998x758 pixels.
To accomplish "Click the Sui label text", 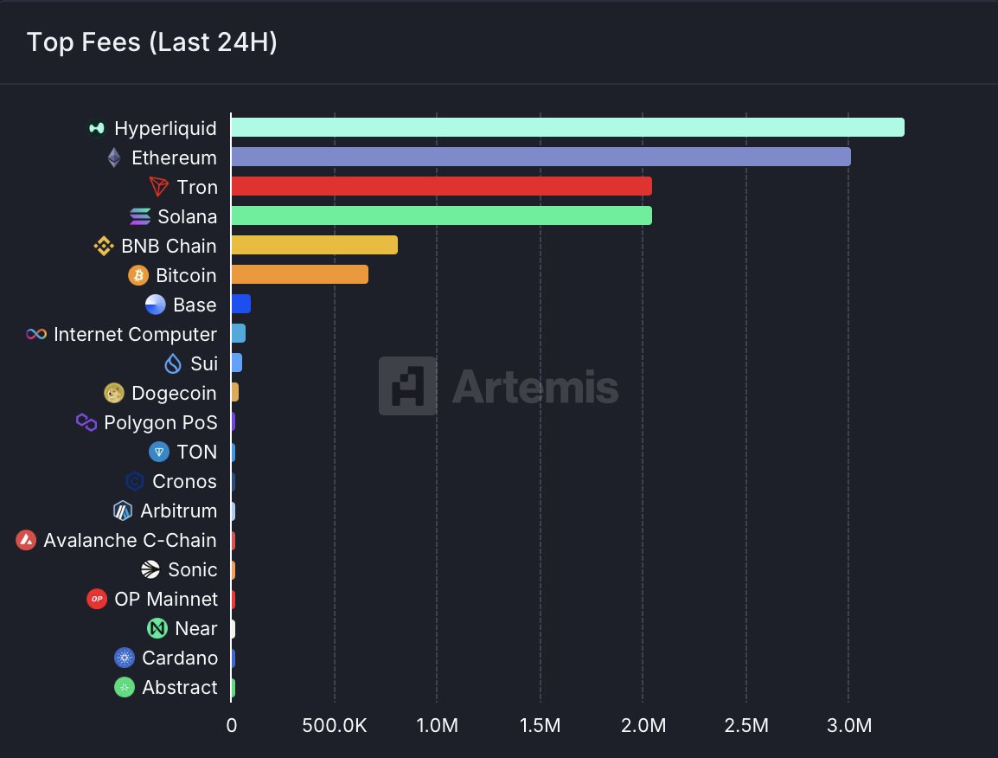I will 206,363.
